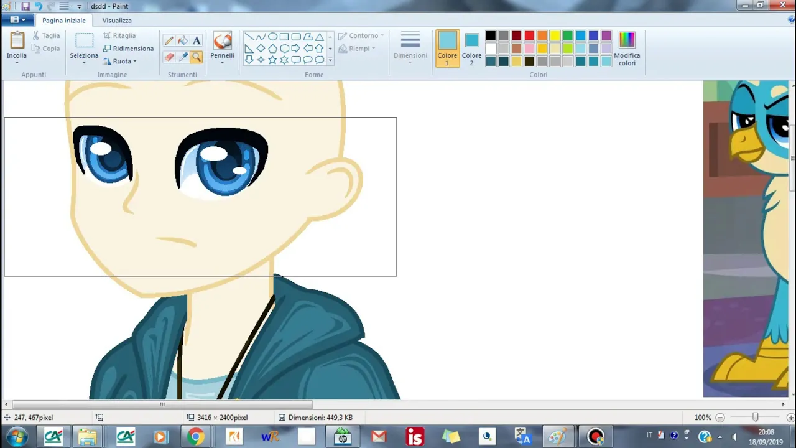
Task: Choose the Polygon shape
Action: point(308,37)
